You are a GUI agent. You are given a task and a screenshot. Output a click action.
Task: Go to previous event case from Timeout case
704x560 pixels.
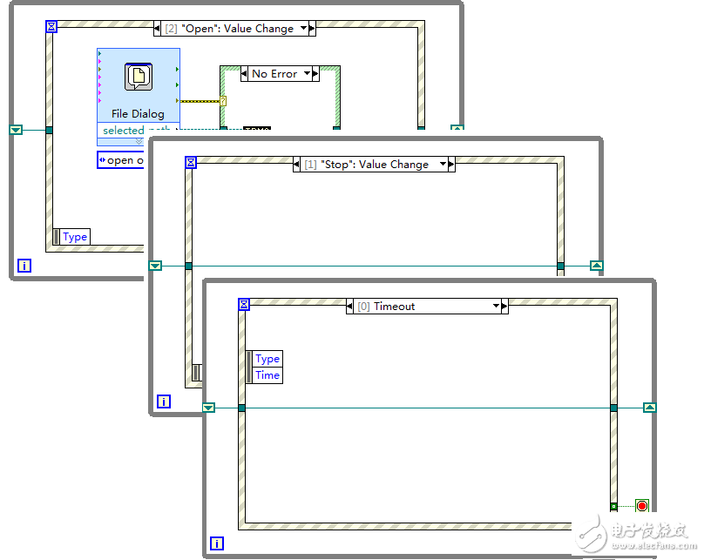click(x=349, y=307)
